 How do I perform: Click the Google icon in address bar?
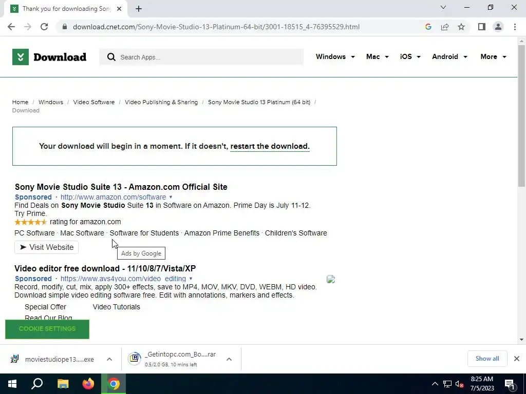428,27
